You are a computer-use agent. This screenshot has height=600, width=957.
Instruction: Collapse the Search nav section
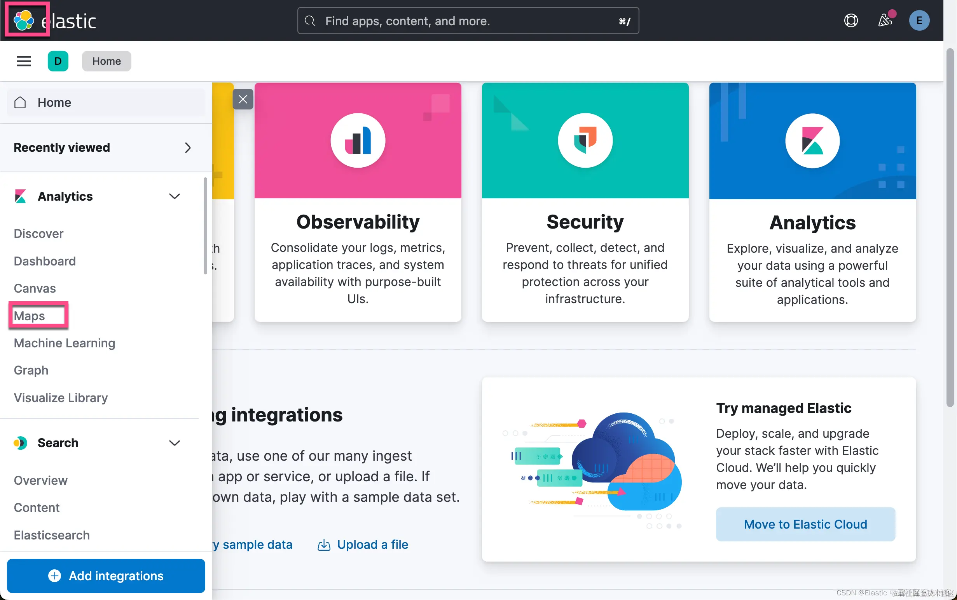[x=175, y=443]
